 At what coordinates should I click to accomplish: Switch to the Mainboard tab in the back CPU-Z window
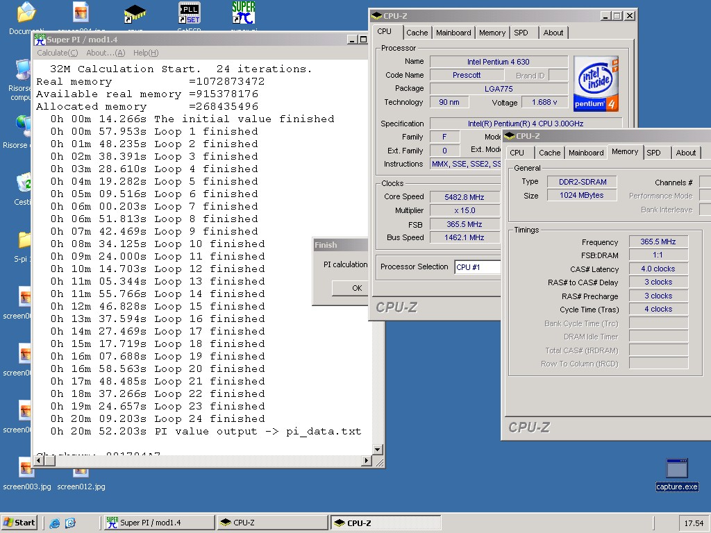453,33
